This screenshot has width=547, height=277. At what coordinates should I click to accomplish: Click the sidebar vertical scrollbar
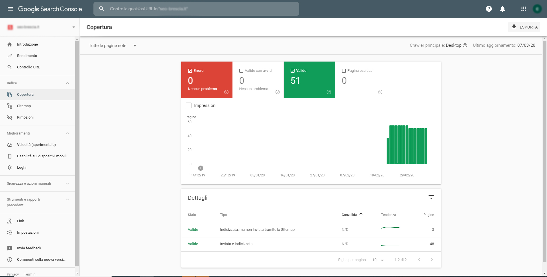tap(77, 154)
